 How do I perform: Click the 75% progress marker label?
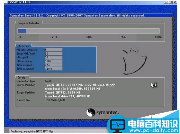tap(123, 37)
